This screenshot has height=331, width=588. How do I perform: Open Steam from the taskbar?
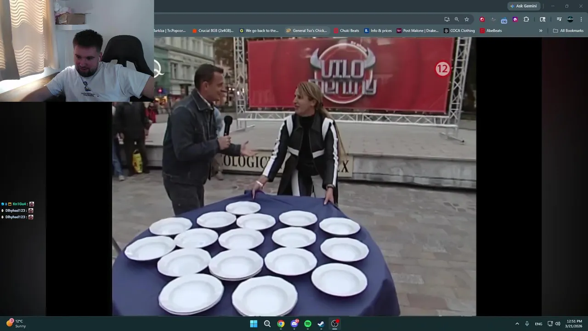click(321, 324)
